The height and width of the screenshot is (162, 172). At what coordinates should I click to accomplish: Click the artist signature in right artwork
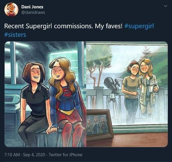(148, 140)
